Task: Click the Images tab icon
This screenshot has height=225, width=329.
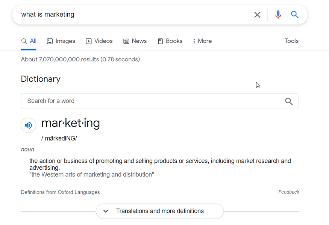Action: (x=50, y=41)
